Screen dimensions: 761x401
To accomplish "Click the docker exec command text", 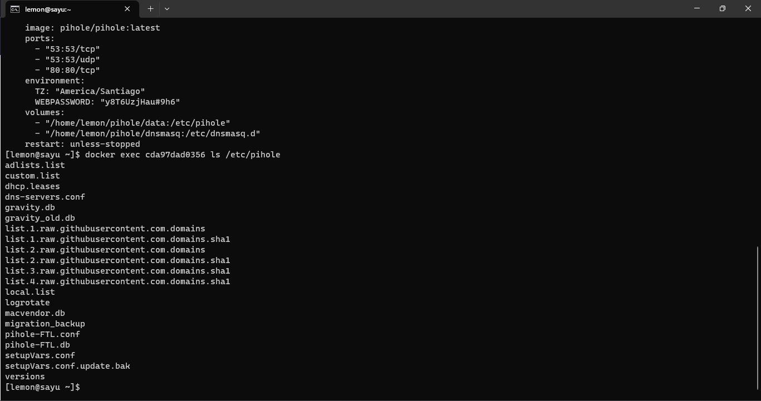I will click(182, 155).
